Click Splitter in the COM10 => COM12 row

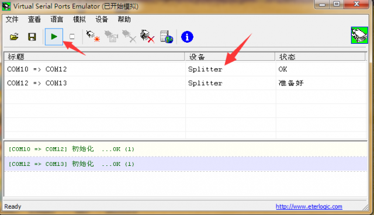[205, 69]
